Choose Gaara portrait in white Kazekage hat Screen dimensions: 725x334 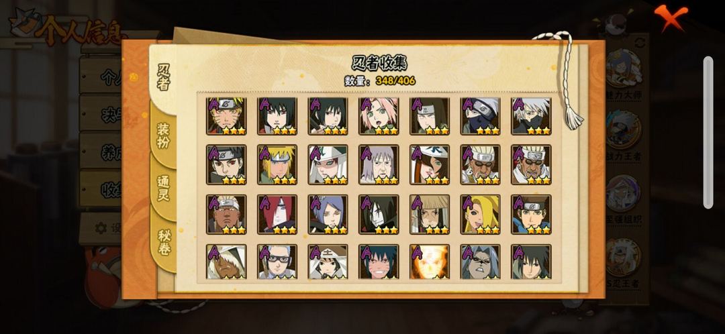point(328,164)
